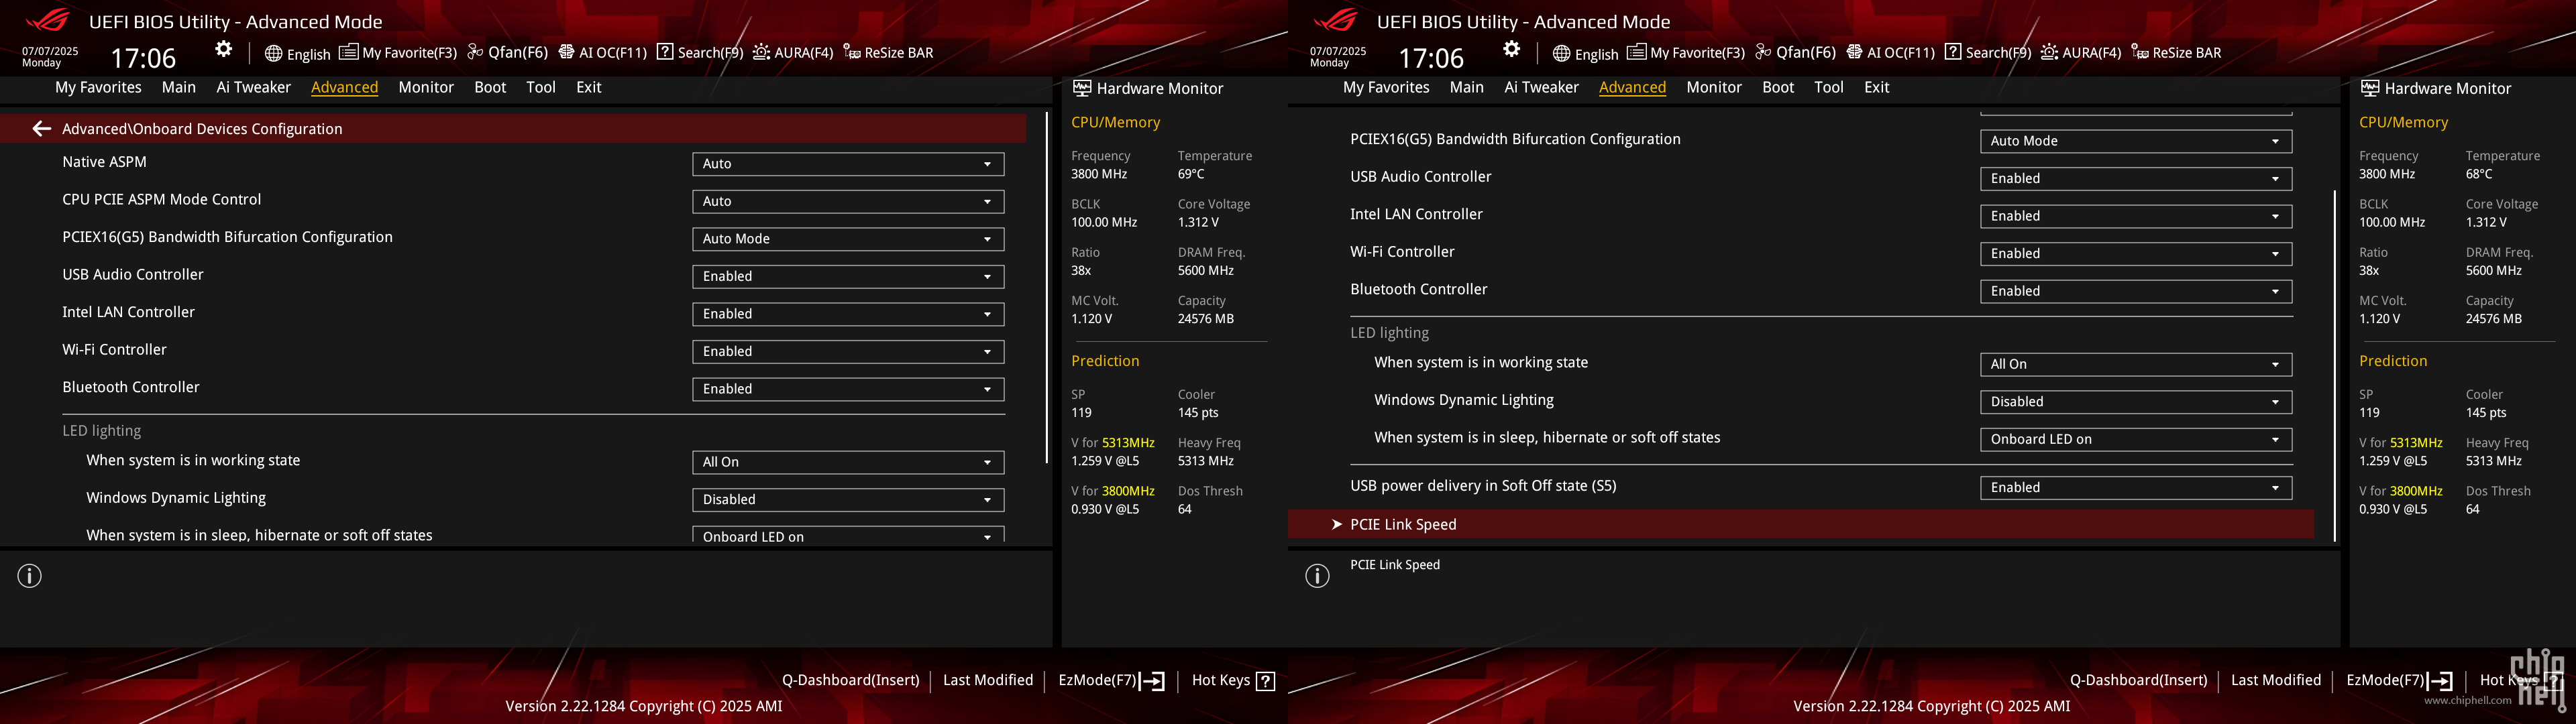The height and width of the screenshot is (724, 2576).
Task: Switch to EzMode(F7) in left BIOS screen
Action: pos(1111,680)
